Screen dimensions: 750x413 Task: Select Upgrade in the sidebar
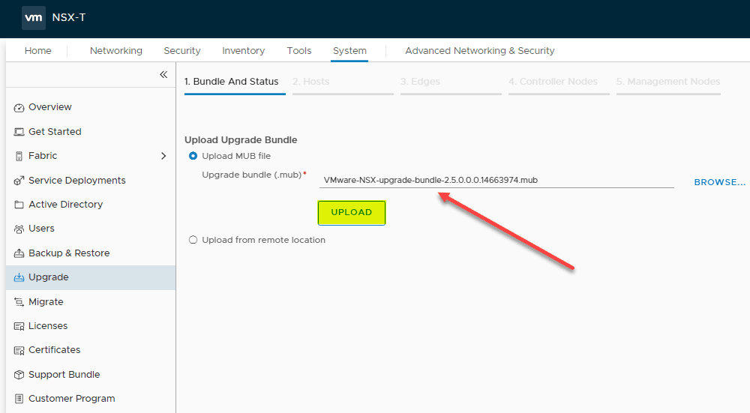tap(91, 277)
